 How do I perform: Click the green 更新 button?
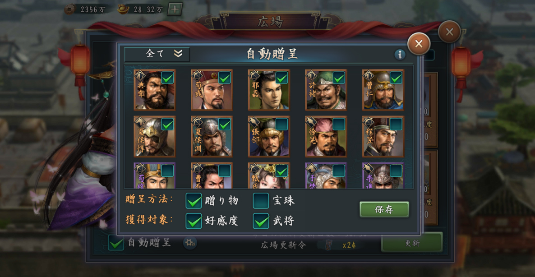(412, 243)
